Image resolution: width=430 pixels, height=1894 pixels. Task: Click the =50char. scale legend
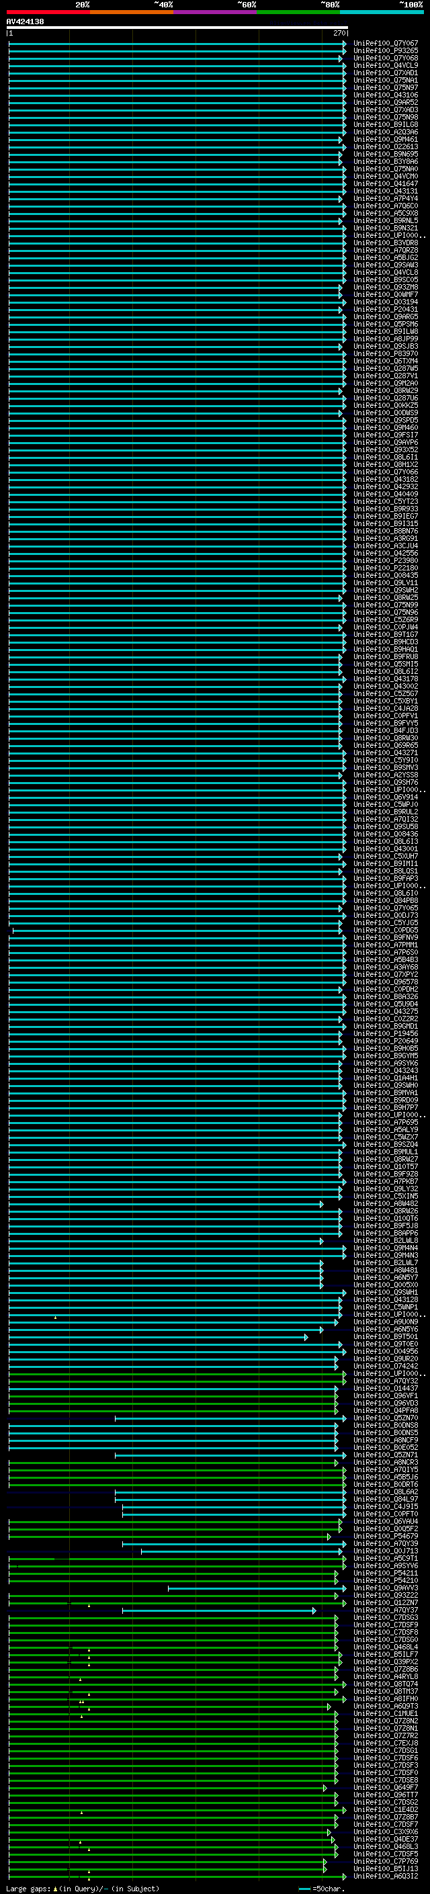tap(323, 1888)
